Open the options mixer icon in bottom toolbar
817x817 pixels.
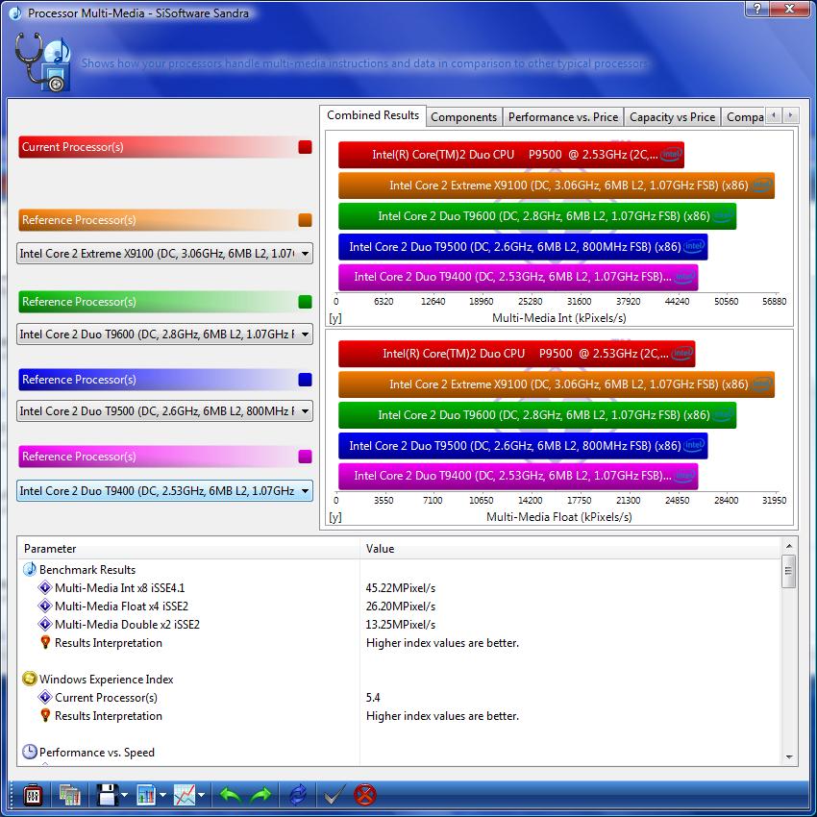point(33,795)
